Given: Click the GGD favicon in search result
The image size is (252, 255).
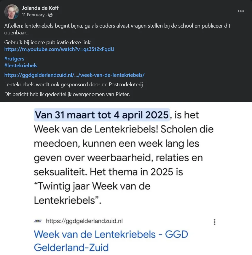Looking at the screenshot, I should click(38, 221).
